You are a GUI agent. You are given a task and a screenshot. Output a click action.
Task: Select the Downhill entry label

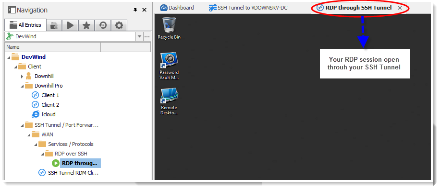44,76
